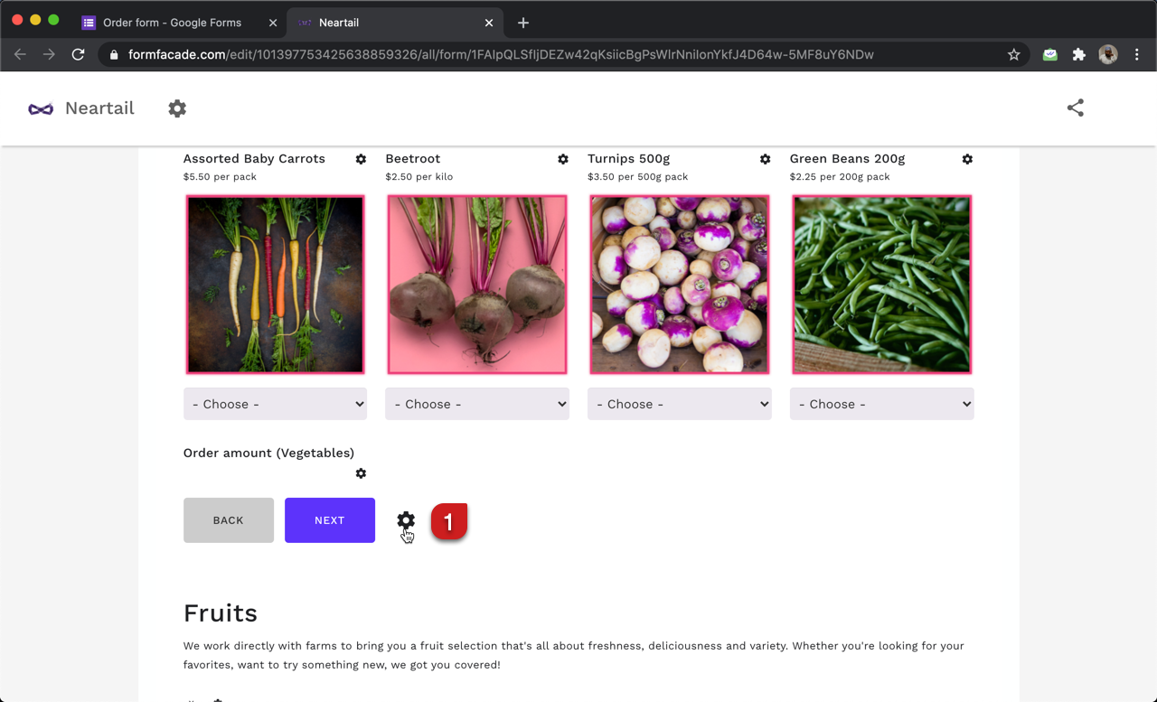Click the Neartail bow logo
The image size is (1157, 702).
click(x=40, y=108)
